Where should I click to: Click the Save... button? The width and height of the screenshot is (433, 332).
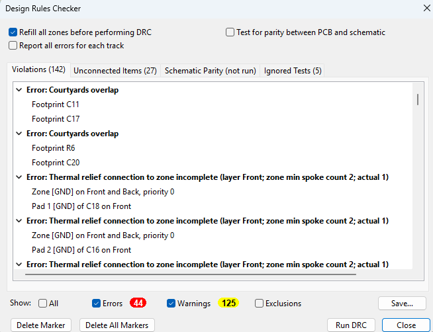point(402,304)
